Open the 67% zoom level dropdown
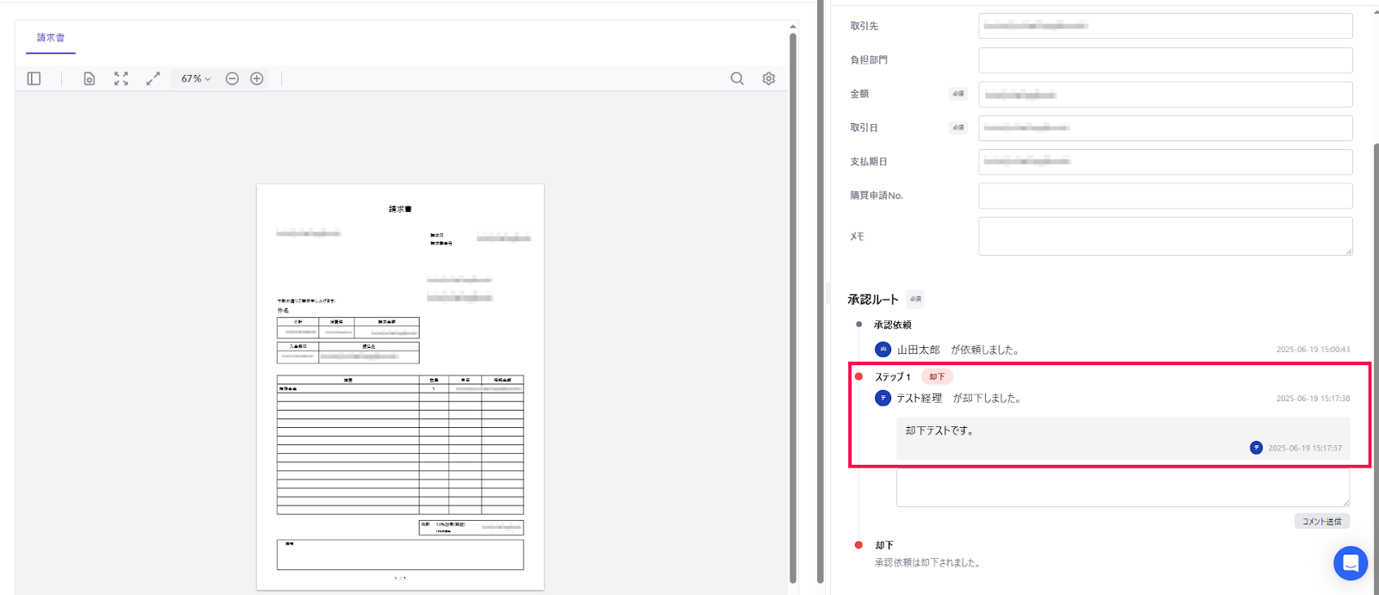Image resolution: width=1379 pixels, height=595 pixels. (x=196, y=78)
